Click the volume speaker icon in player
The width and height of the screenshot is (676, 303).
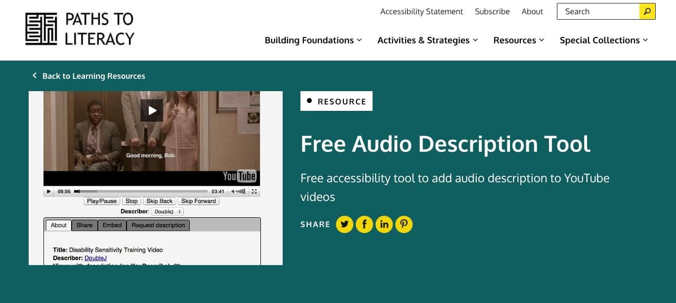point(233,191)
